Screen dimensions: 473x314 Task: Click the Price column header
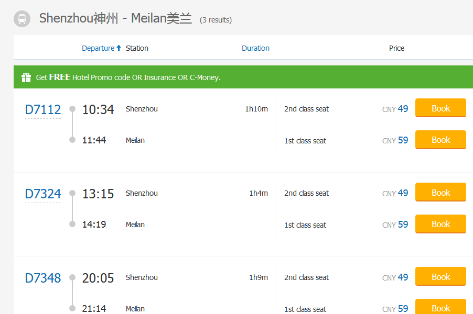(x=396, y=48)
